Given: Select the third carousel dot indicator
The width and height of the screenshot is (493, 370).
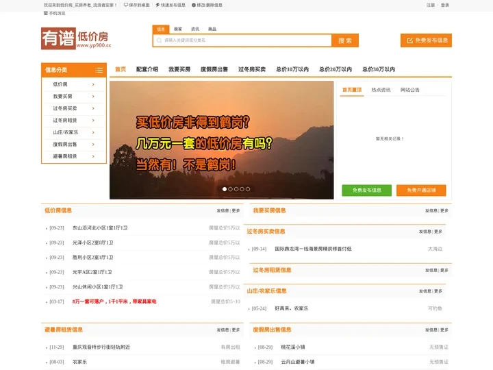Looking at the screenshot, I should pyautogui.click(x=236, y=189).
